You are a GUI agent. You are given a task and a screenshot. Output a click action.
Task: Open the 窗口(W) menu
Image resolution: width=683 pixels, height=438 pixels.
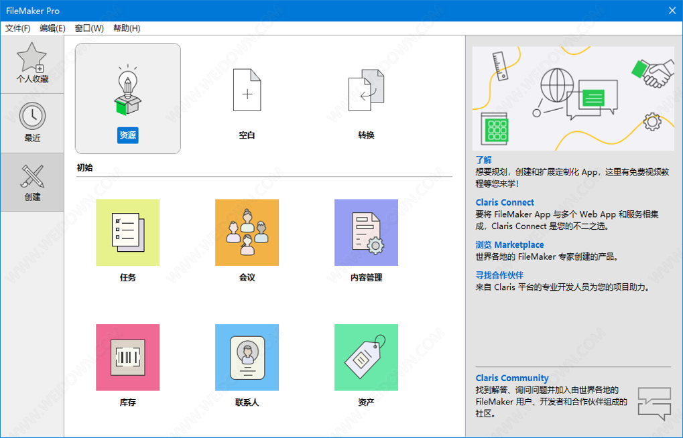coord(89,28)
